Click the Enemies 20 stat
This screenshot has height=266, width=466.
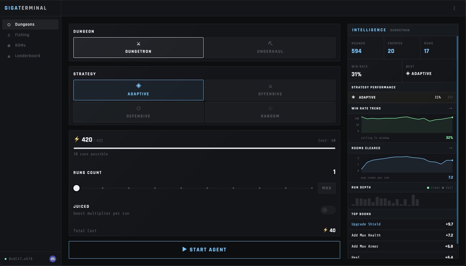(402, 48)
